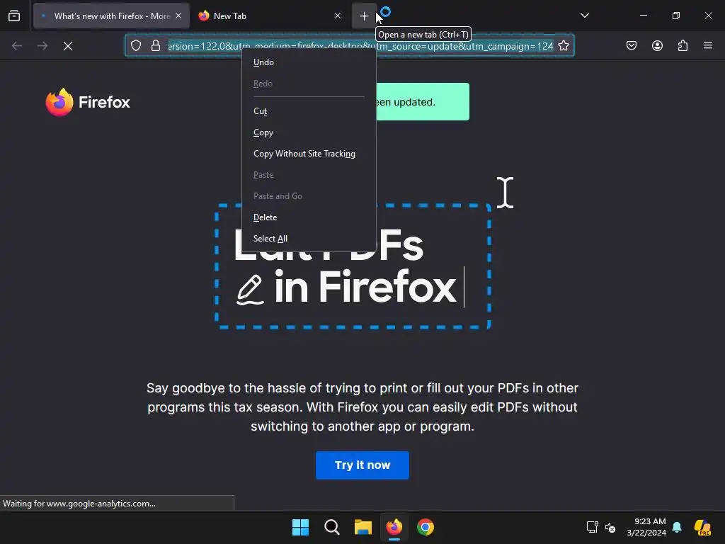Bookmark this page with star icon
This screenshot has width=725, height=544.
tap(563, 46)
